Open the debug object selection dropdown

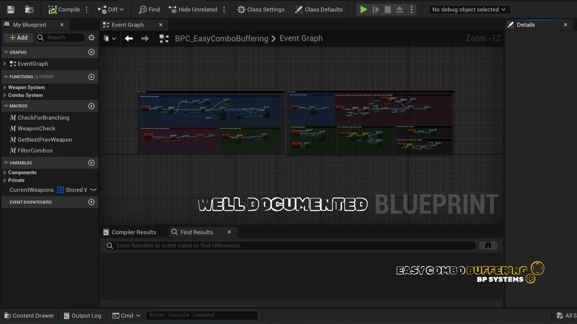468,9
